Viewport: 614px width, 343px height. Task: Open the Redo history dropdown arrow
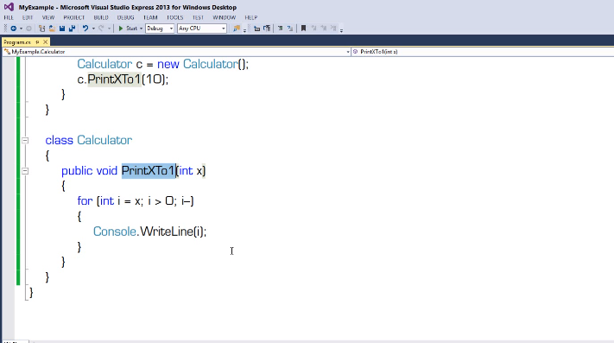pos(110,29)
